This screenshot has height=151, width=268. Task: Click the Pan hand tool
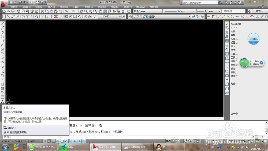[81, 11]
